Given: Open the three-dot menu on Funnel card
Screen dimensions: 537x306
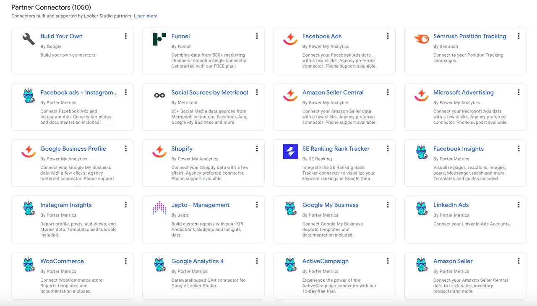Looking at the screenshot, I should point(257,36).
